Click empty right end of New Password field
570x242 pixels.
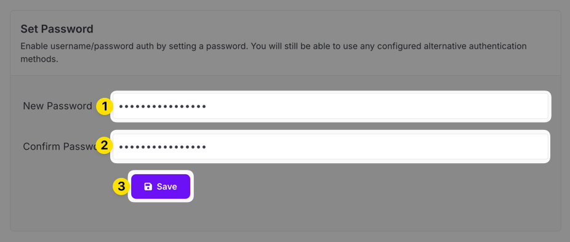pos(473,107)
